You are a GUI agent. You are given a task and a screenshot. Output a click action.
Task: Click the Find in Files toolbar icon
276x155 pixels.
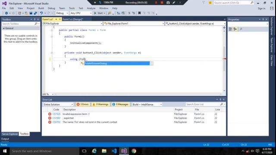[x=110, y=13]
